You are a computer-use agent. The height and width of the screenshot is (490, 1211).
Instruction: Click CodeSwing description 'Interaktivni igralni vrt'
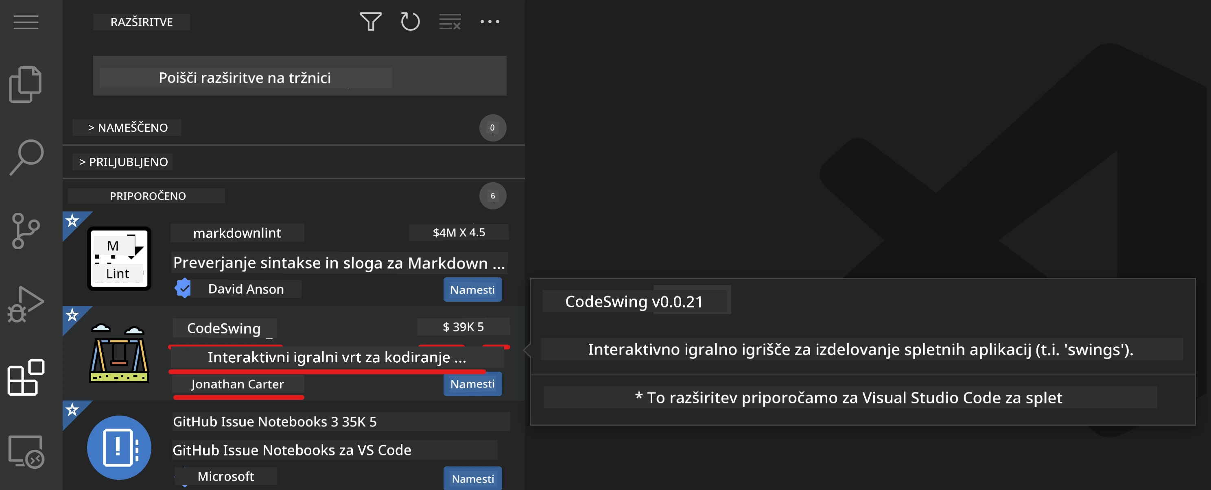pos(337,357)
